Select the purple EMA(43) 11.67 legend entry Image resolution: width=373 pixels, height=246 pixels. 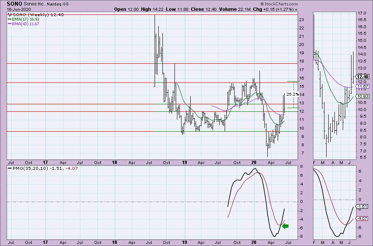[24, 24]
